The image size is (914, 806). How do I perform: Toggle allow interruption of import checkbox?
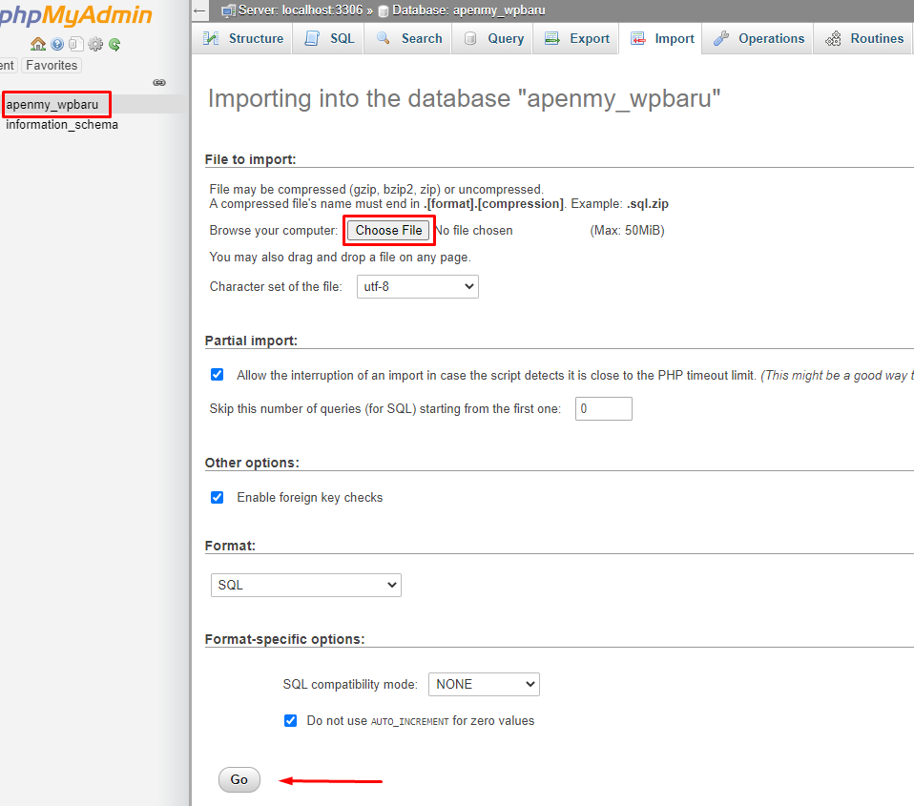tap(218, 375)
